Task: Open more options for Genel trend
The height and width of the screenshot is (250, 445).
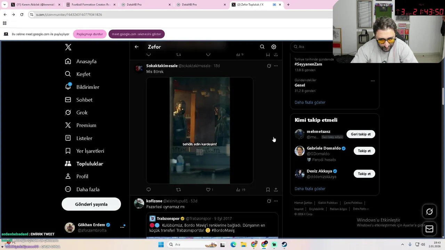Action: pyautogui.click(x=373, y=81)
